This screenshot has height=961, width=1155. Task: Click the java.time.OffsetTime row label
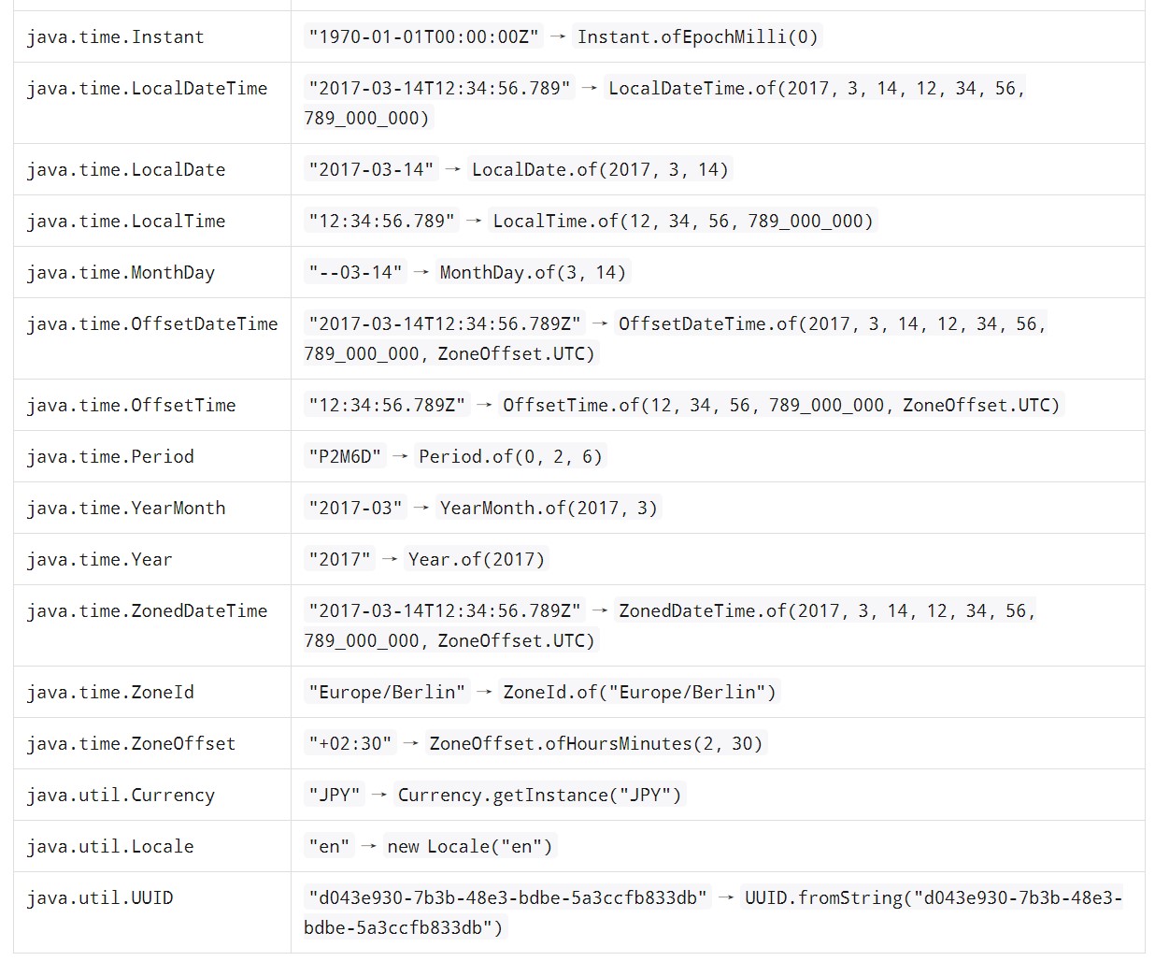tap(131, 406)
